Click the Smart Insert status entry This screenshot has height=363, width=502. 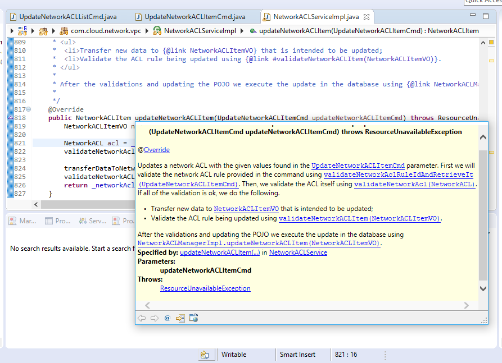click(x=297, y=355)
